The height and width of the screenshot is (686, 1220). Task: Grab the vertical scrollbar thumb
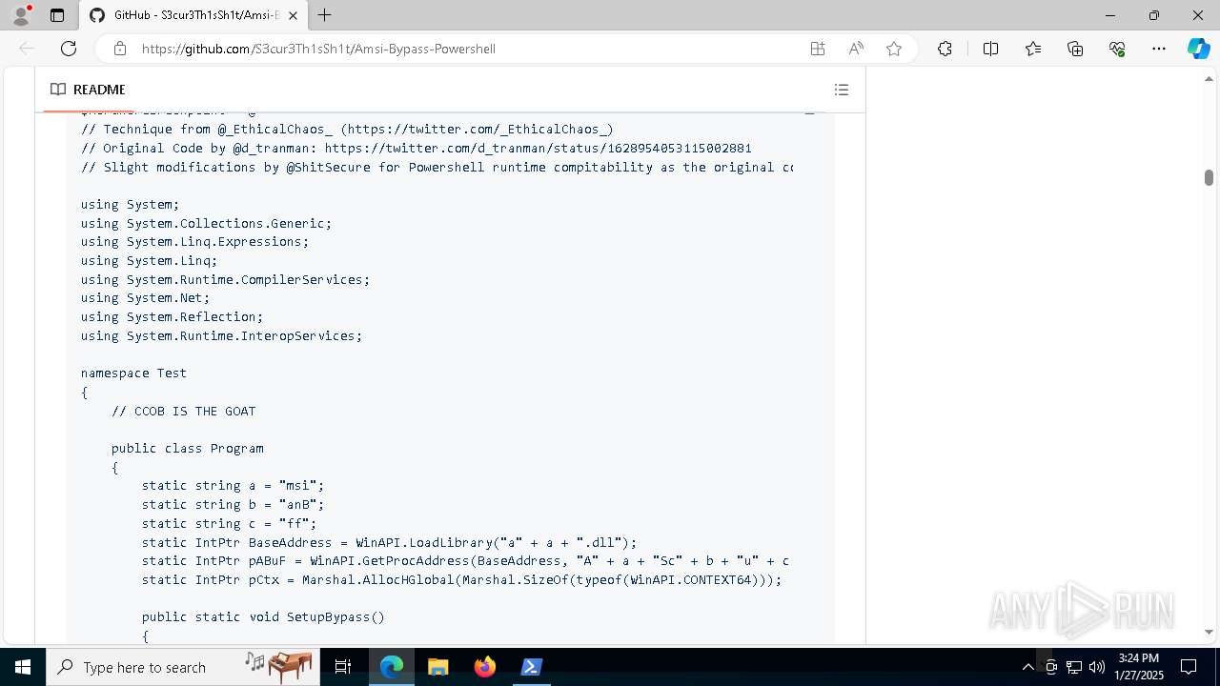point(1209,177)
